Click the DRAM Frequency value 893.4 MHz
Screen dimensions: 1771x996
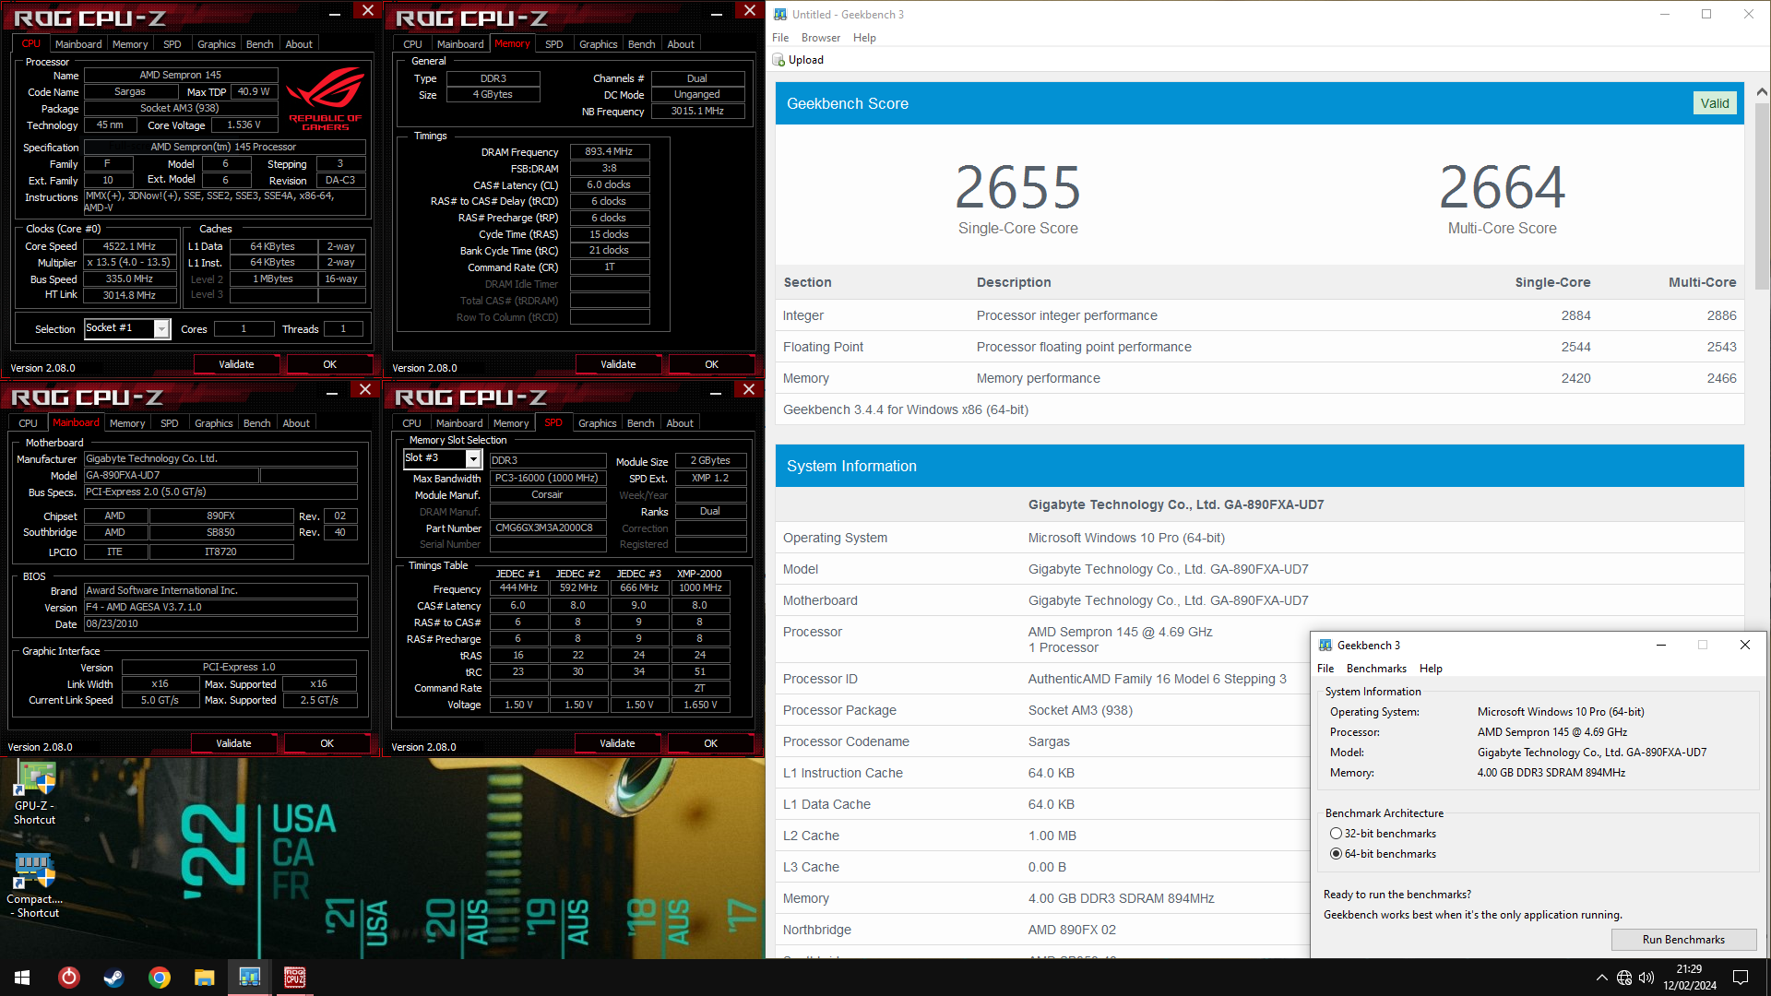[x=609, y=152]
